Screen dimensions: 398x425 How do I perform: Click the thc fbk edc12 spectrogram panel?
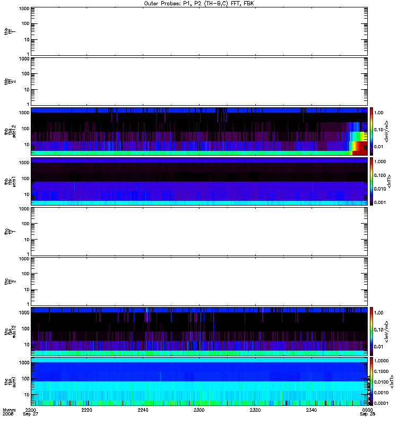(x=200, y=331)
